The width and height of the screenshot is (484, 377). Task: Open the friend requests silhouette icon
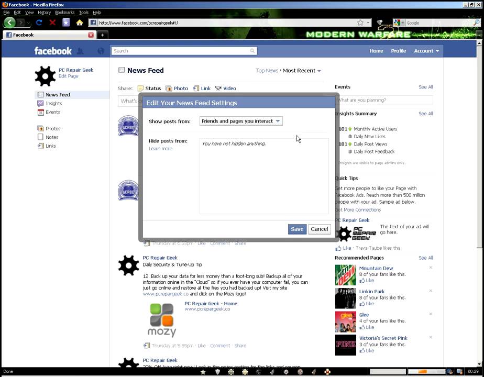coord(80,51)
